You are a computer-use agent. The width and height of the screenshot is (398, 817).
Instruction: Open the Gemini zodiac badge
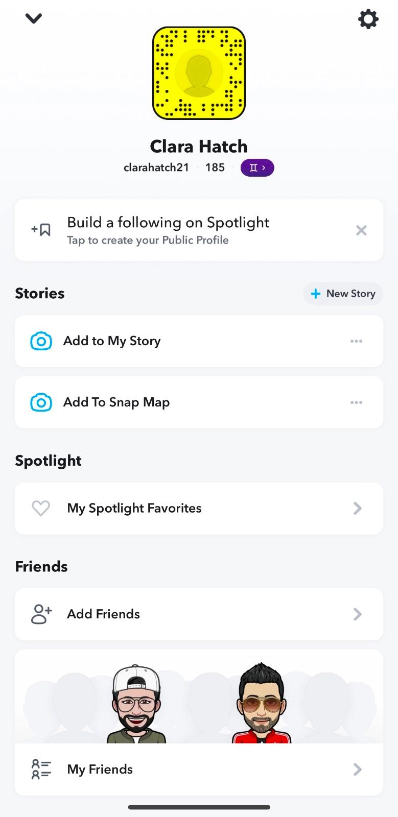[x=257, y=167]
